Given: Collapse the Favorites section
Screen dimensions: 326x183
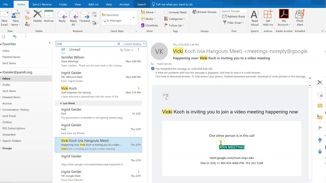Looking at the screenshot, I should (x=1, y=44).
